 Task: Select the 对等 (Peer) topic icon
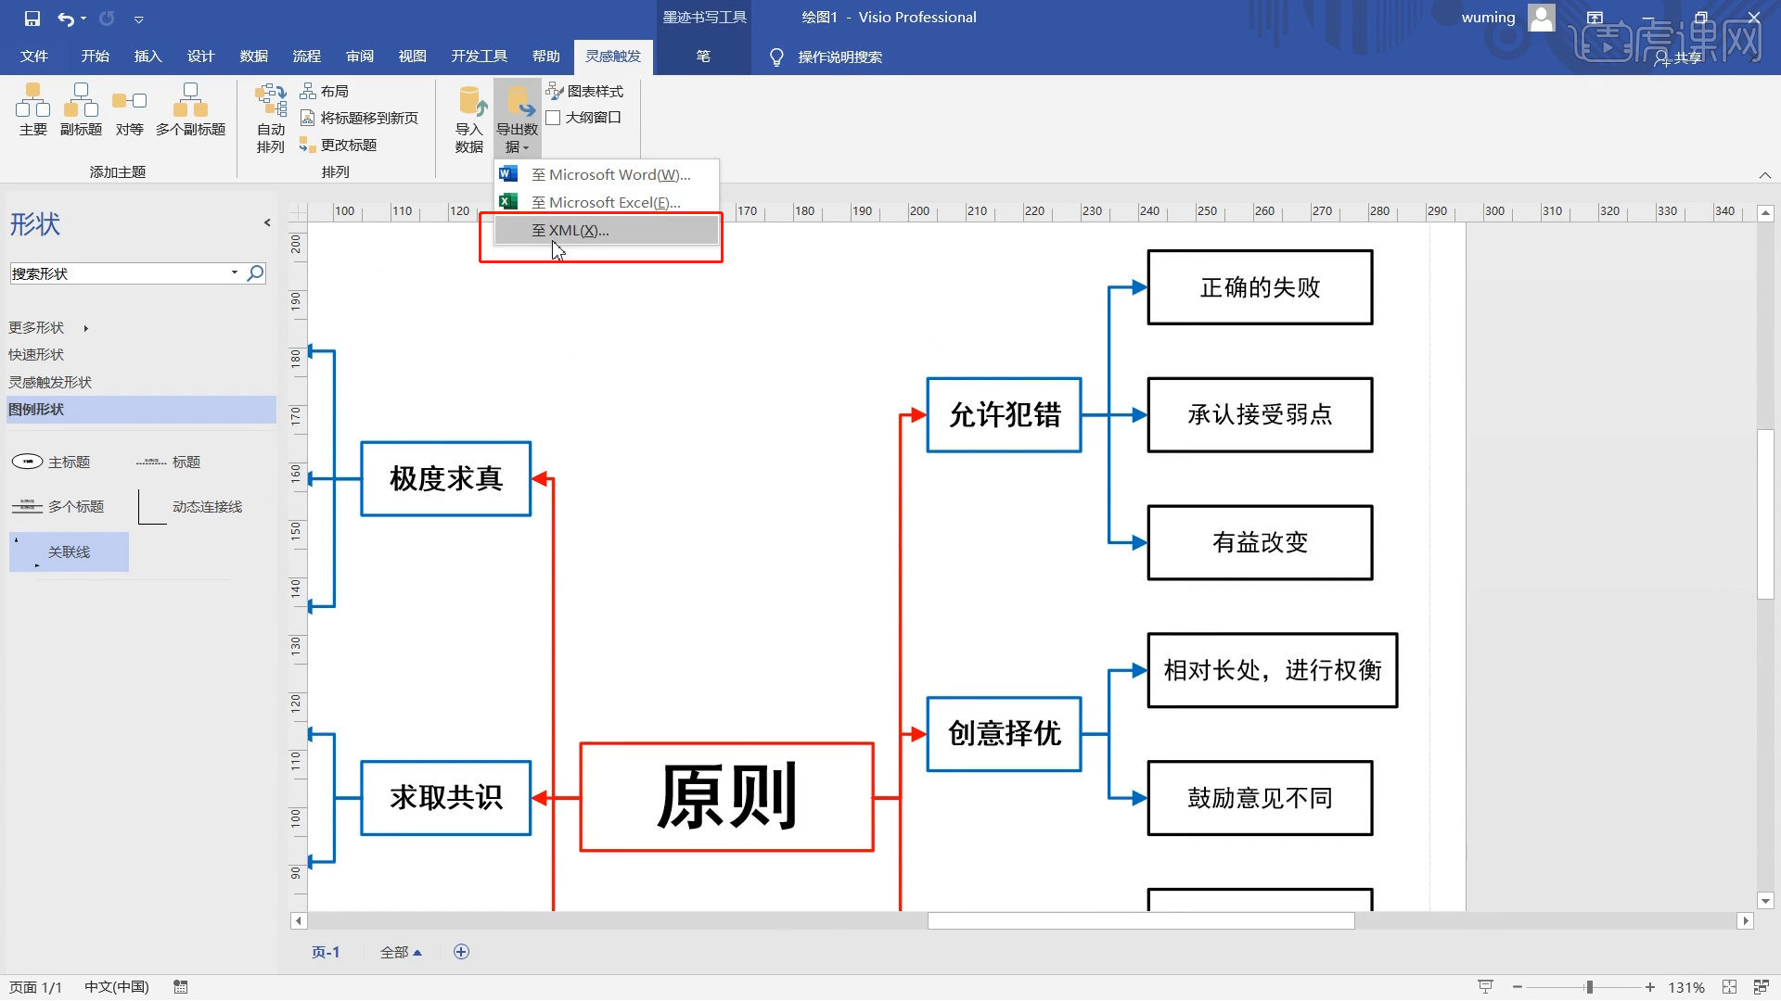pyautogui.click(x=129, y=109)
